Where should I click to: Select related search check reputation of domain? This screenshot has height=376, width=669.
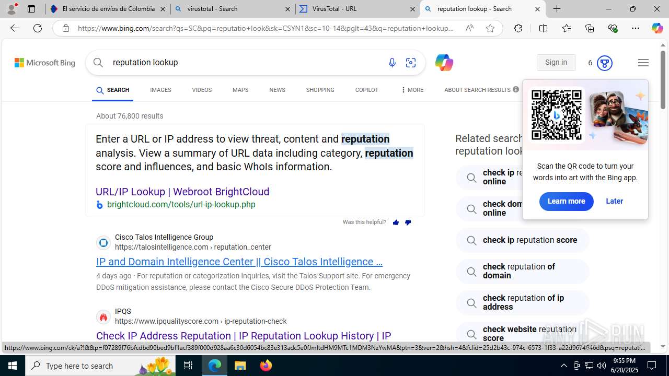(523, 272)
